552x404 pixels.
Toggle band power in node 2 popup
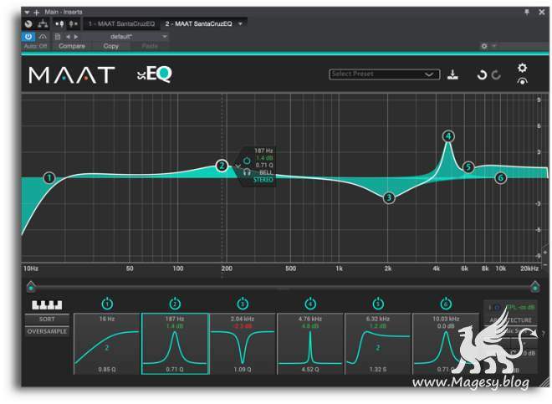click(247, 161)
